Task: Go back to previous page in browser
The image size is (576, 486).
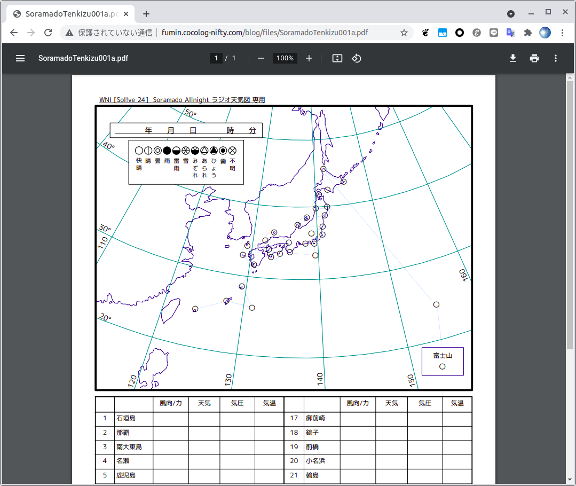Action: coord(14,33)
